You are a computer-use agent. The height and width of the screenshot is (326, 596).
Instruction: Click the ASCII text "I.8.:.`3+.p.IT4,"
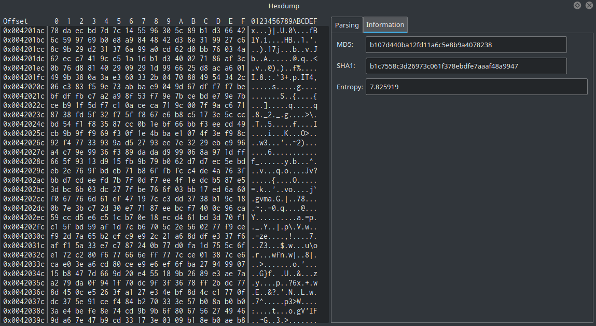pos(284,77)
